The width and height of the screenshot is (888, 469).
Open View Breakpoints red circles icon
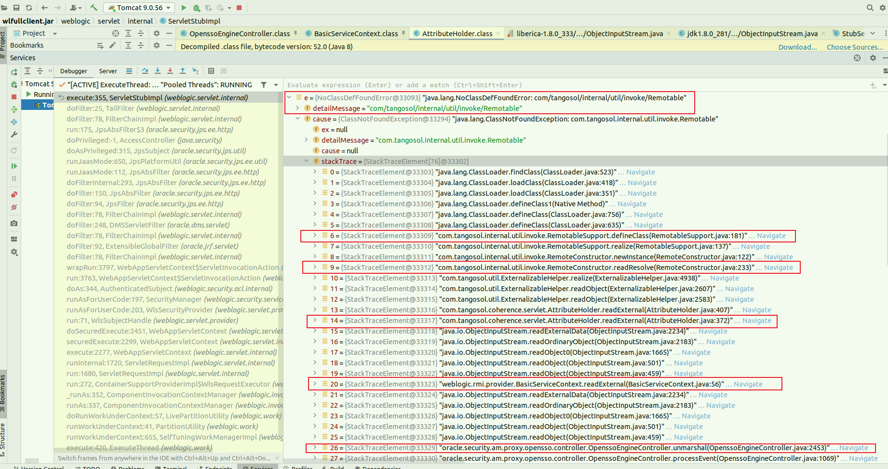click(14, 195)
